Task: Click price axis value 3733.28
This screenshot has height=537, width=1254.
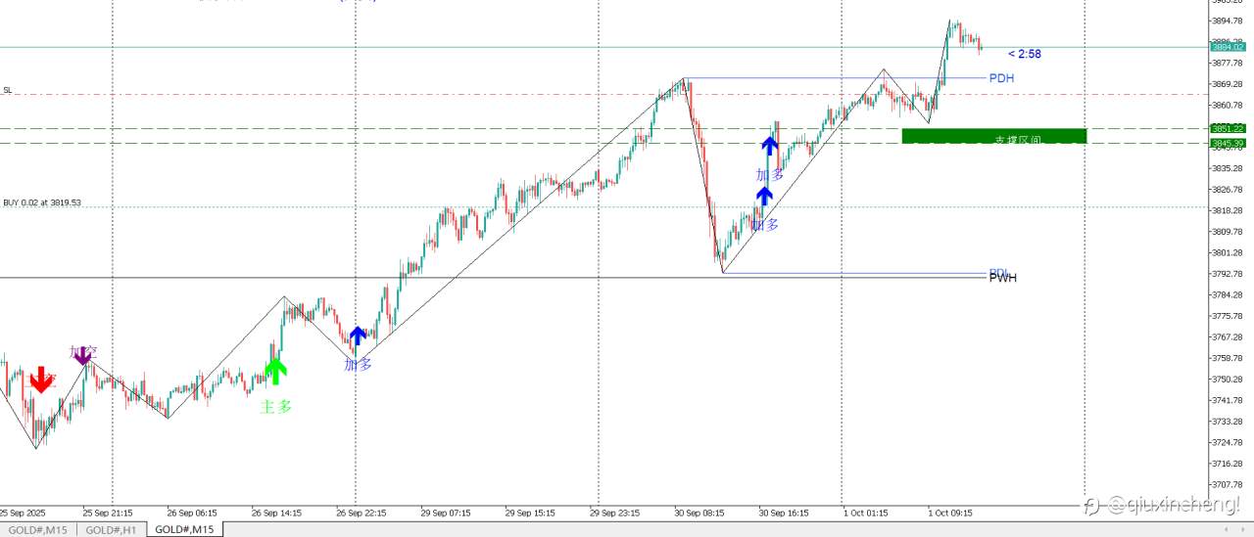Action: point(1229,422)
